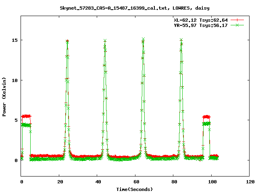Screen dimensions: 258x193
Task: Click the green calibration plateau near 97 seconds
Action: point(206,123)
